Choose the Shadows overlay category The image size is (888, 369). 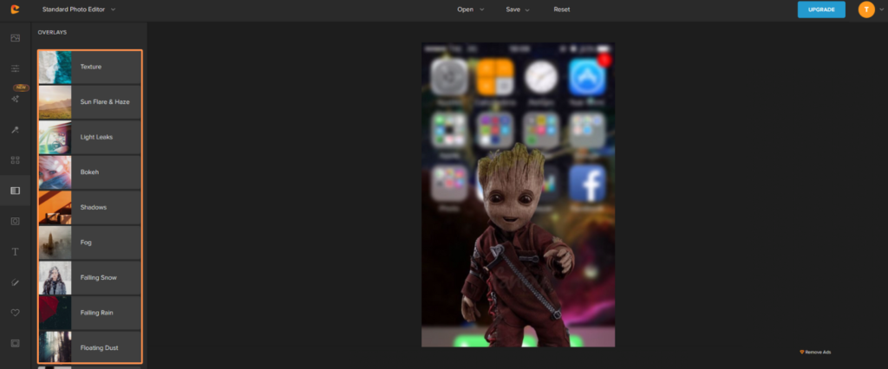pyautogui.click(x=89, y=207)
